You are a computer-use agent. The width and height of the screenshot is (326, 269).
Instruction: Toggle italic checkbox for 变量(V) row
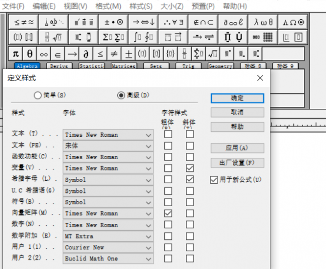tap(190, 168)
